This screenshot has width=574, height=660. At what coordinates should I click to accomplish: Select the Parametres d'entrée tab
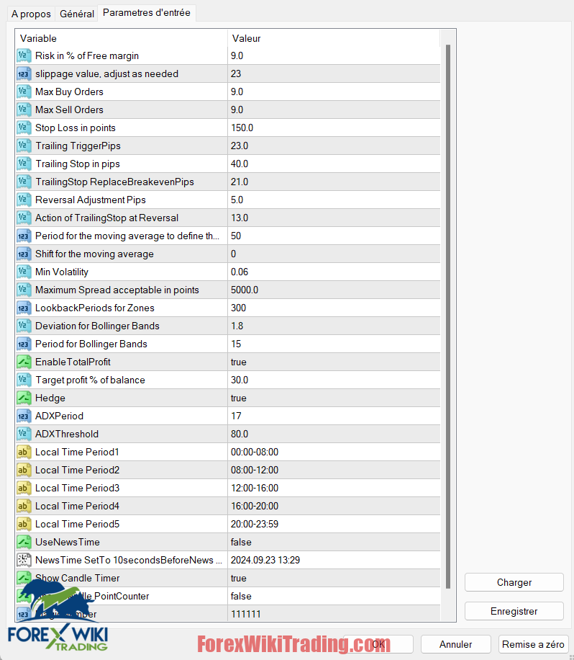point(147,13)
